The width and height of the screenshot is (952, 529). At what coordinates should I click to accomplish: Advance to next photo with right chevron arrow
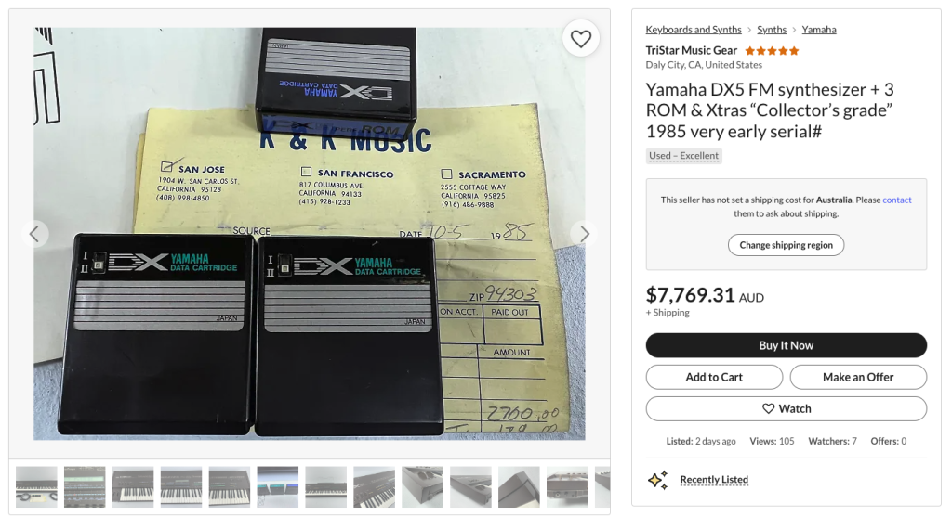[584, 234]
